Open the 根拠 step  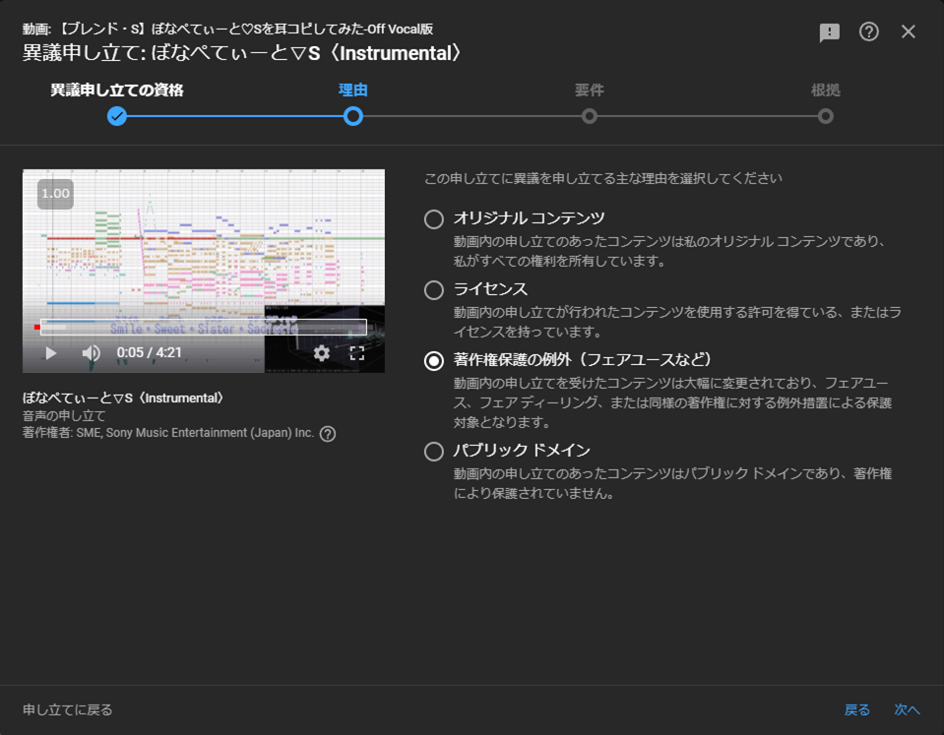tap(826, 91)
